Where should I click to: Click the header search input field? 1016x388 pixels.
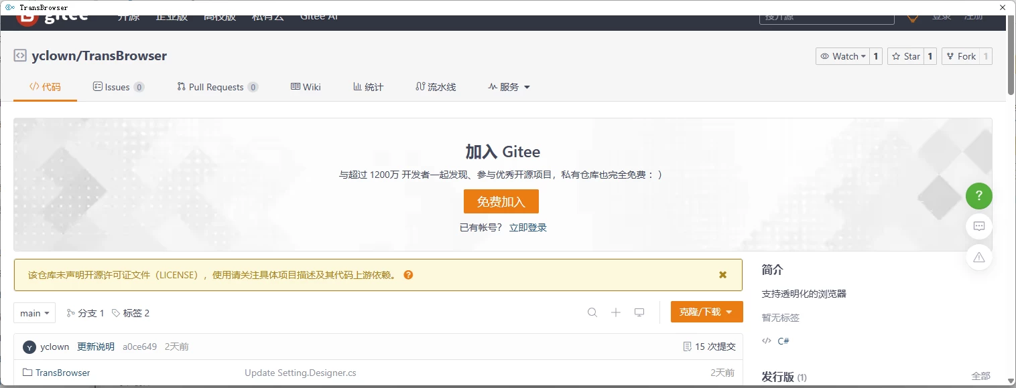pos(827,19)
